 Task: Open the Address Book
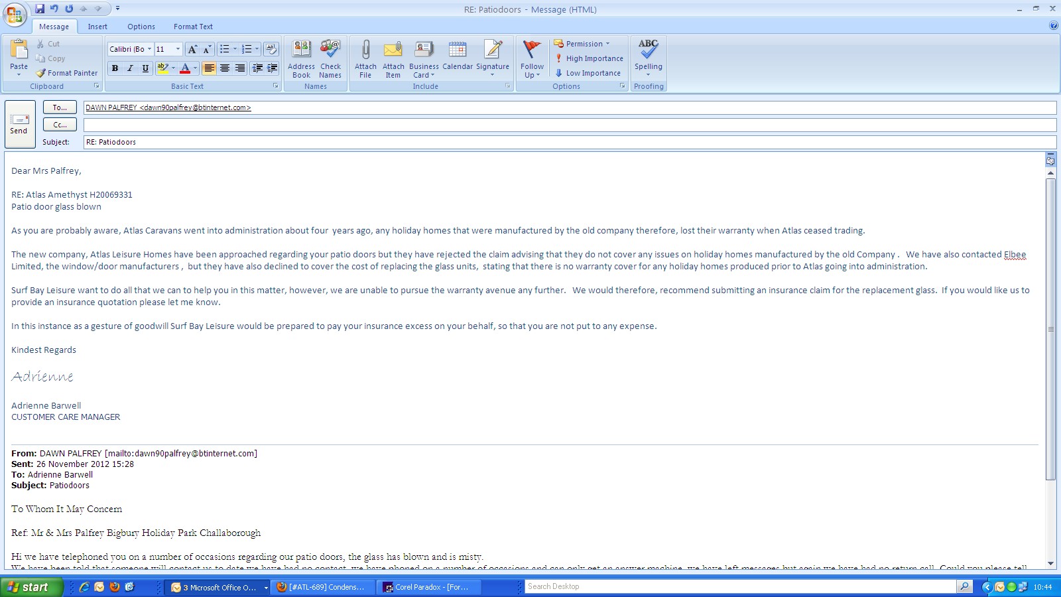click(301, 59)
